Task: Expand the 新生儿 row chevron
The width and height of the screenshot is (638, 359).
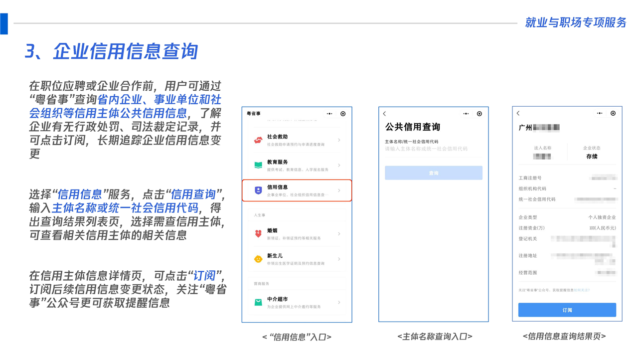Action: tap(339, 259)
